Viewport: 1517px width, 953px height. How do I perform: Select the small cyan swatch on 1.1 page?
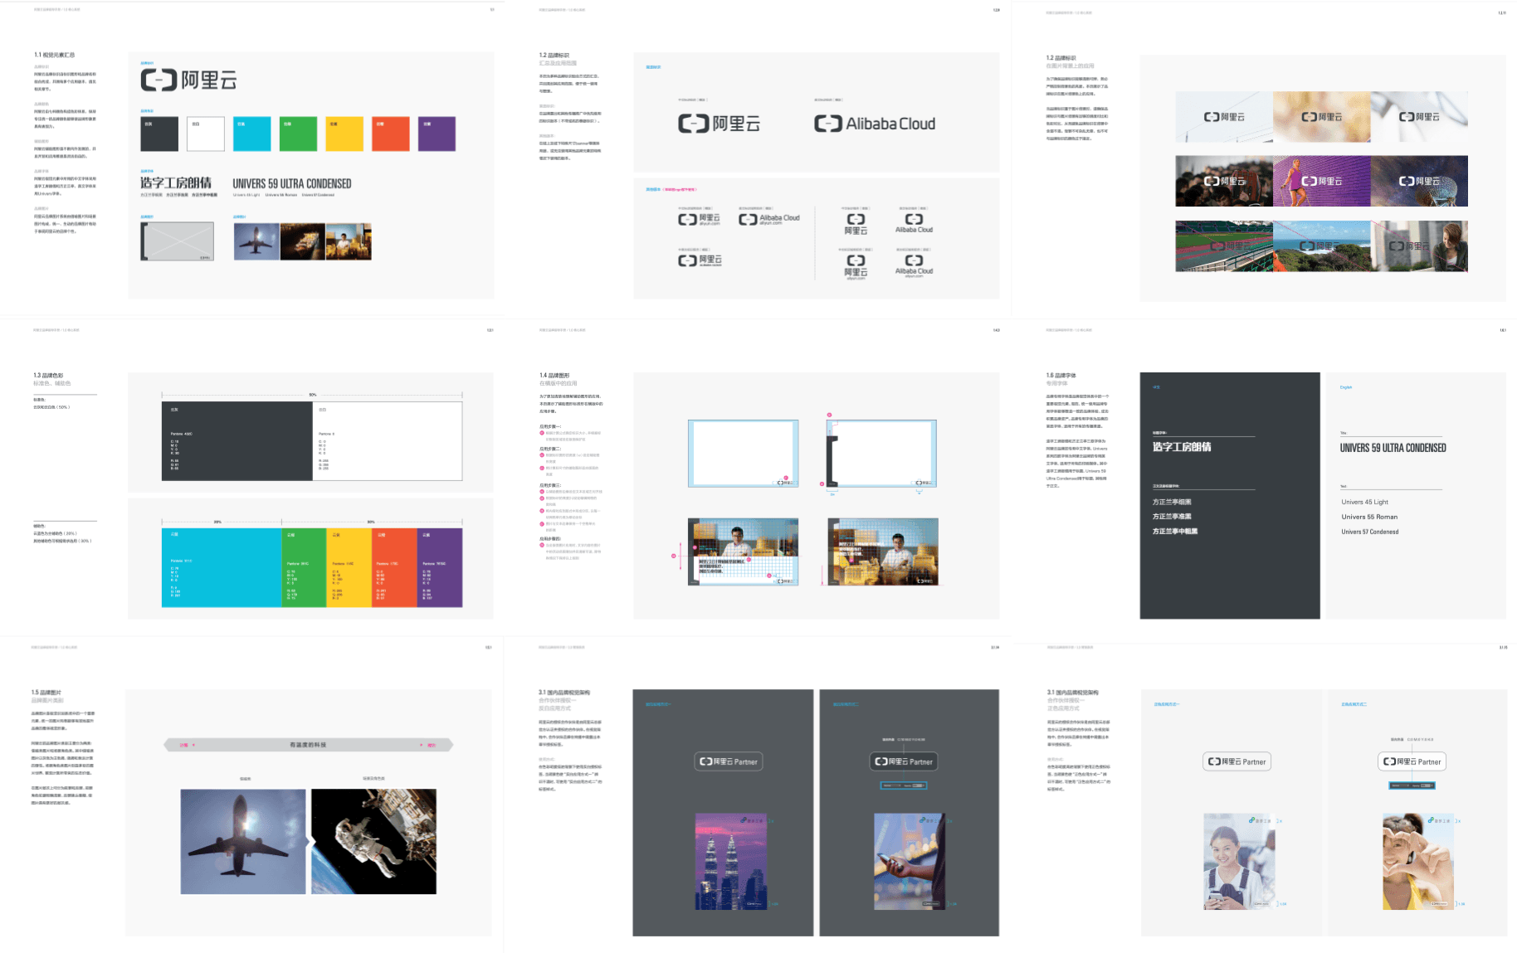point(252,134)
